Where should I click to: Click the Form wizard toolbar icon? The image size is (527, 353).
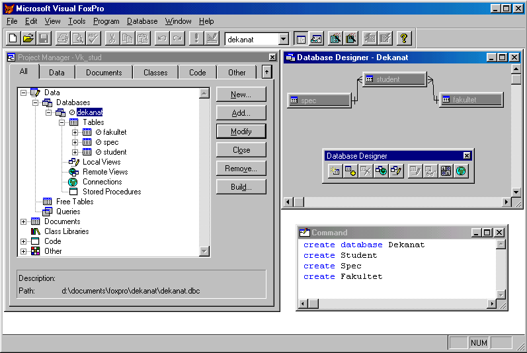pos(335,38)
